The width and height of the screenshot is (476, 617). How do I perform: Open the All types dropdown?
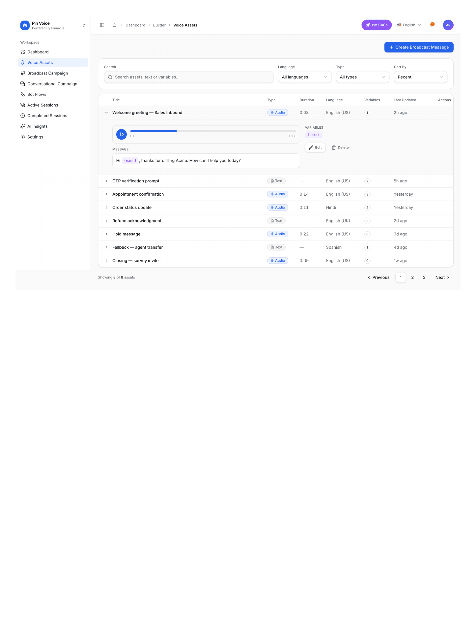coord(362,77)
